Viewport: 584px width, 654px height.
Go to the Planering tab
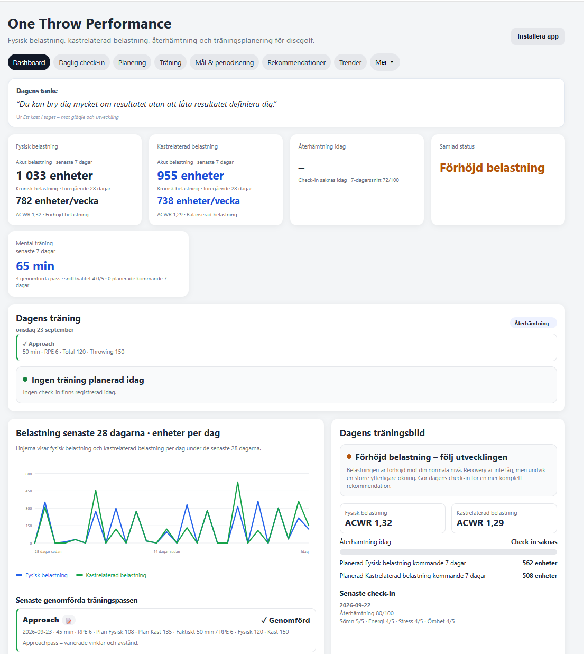coord(132,62)
